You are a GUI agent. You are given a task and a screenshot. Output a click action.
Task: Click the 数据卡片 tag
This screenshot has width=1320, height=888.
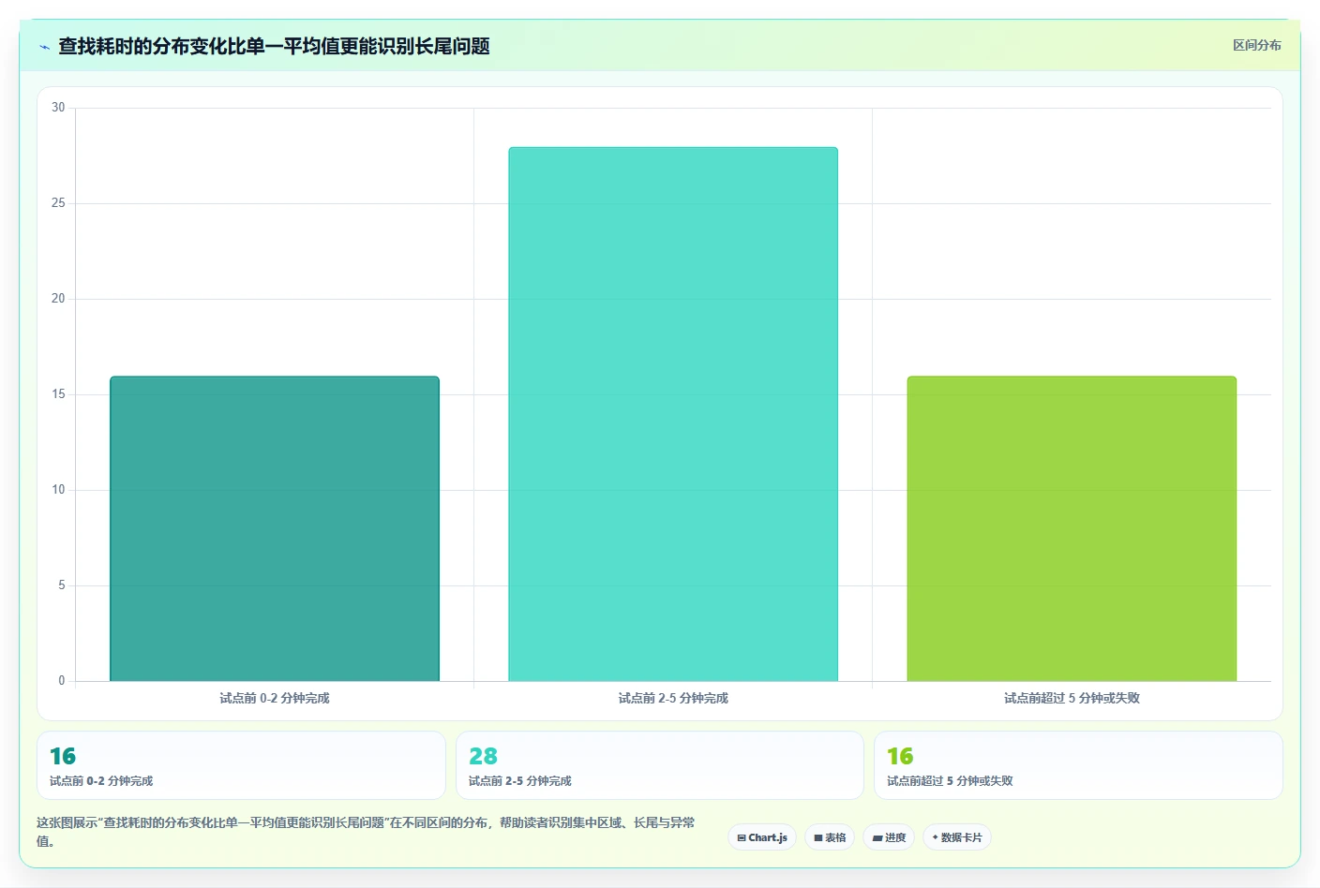[x=957, y=837]
